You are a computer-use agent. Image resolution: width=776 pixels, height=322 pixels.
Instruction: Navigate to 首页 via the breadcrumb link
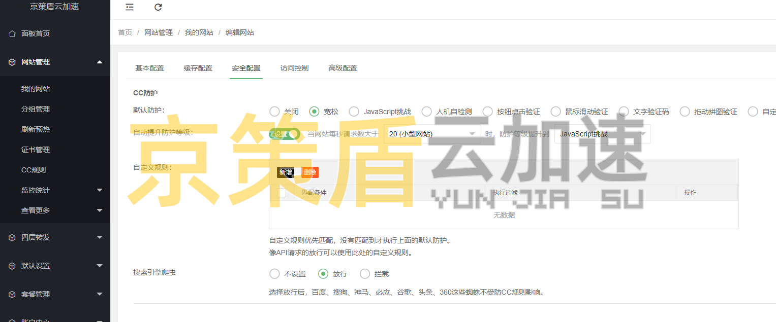[x=125, y=32]
